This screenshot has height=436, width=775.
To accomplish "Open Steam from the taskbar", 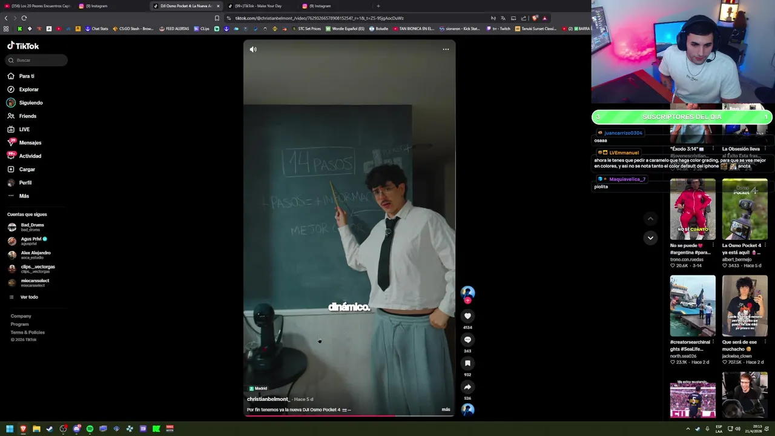I will point(50,429).
